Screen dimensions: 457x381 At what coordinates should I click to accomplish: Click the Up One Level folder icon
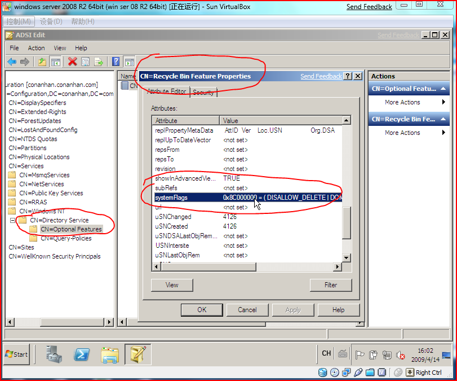[42, 62]
